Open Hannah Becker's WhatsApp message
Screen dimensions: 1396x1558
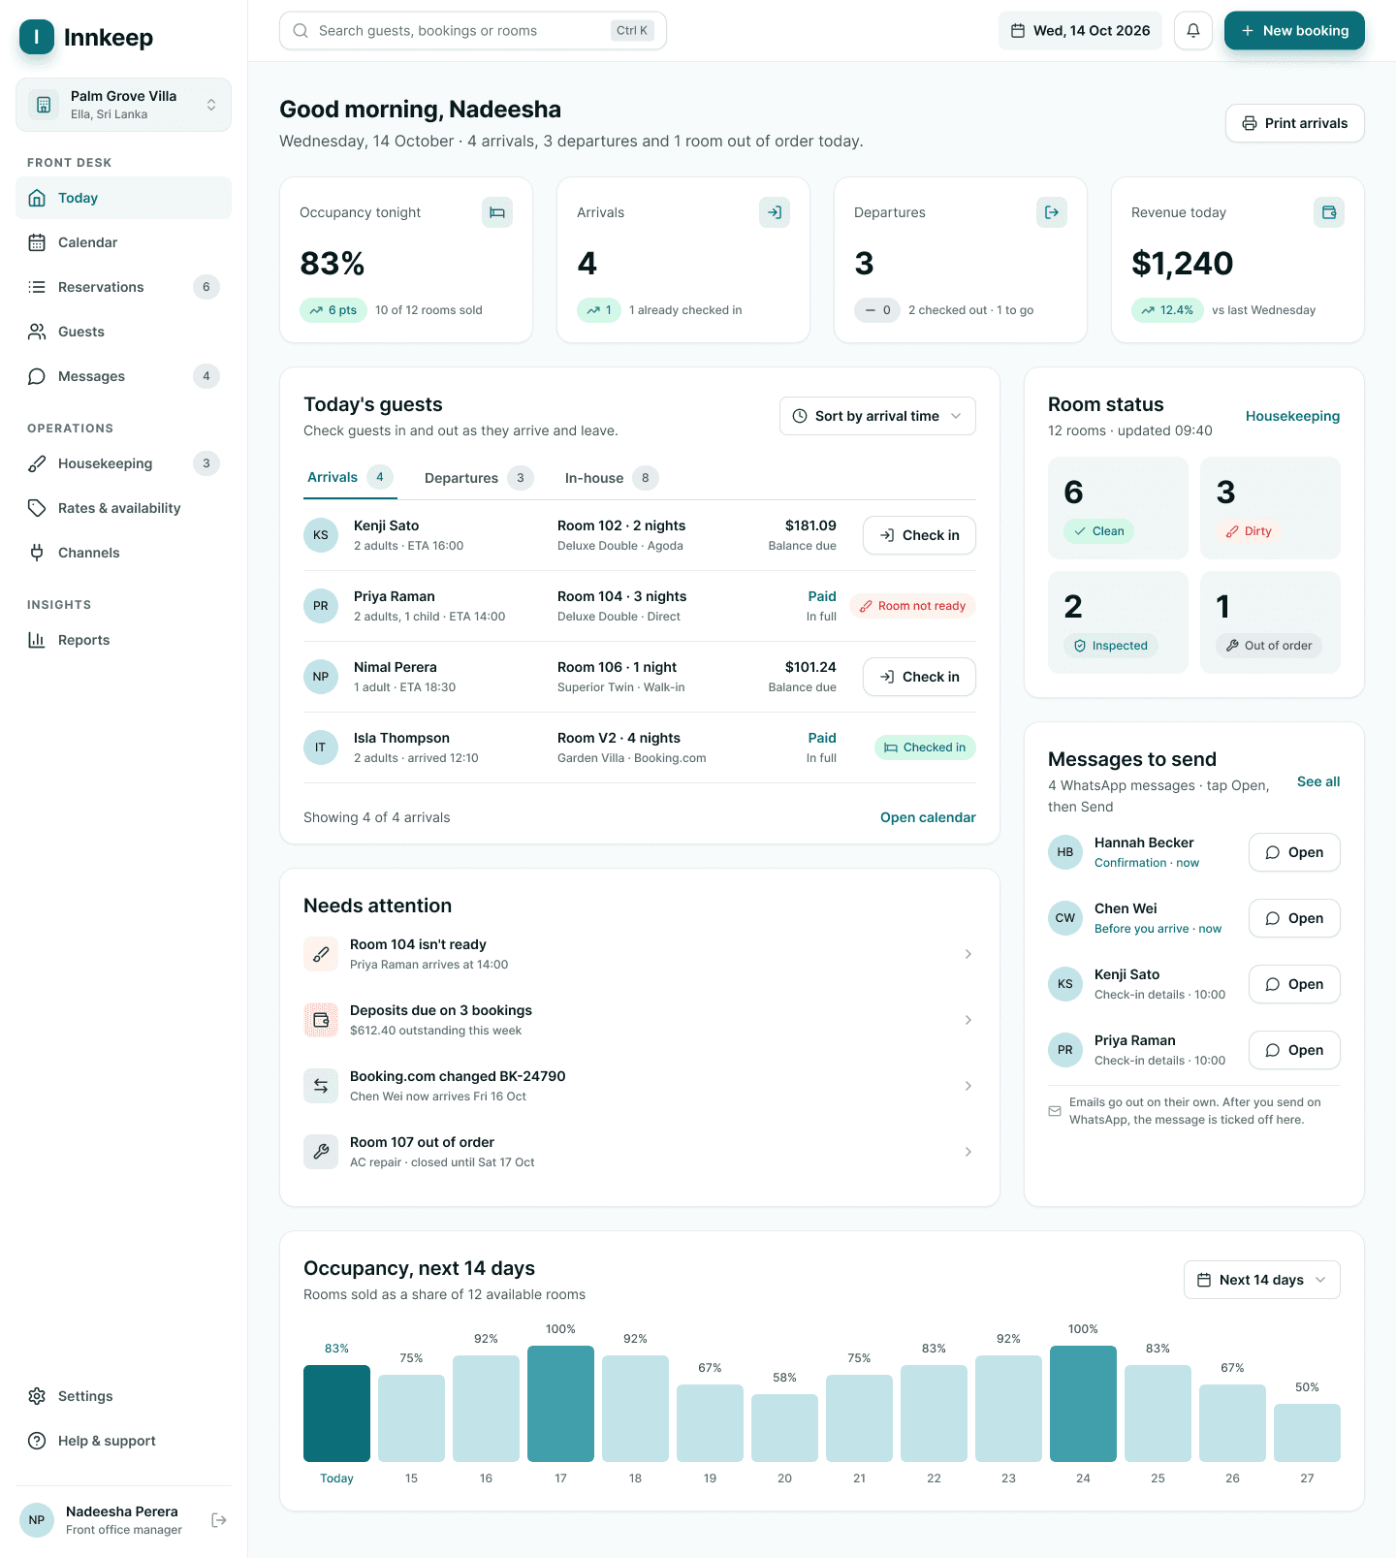(x=1294, y=852)
